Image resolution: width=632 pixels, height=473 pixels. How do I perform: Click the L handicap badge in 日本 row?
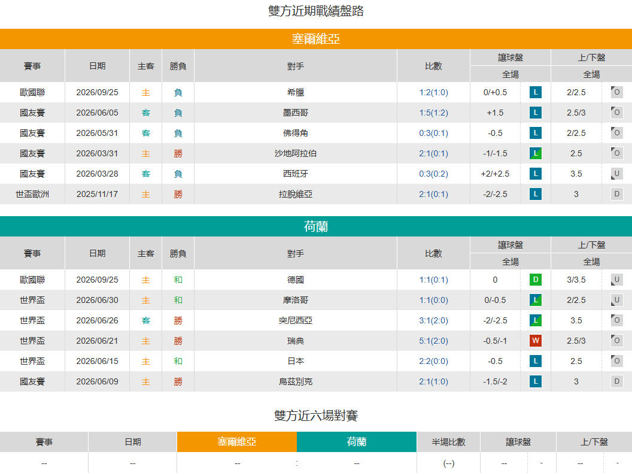click(x=535, y=361)
